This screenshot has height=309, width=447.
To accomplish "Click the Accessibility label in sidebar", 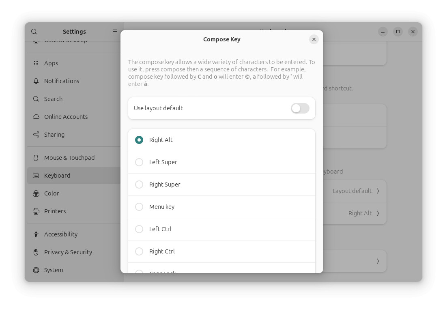I will 61,234.
